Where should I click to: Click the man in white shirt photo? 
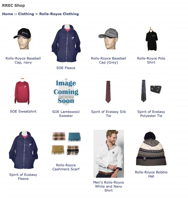pyautogui.click(x=109, y=154)
